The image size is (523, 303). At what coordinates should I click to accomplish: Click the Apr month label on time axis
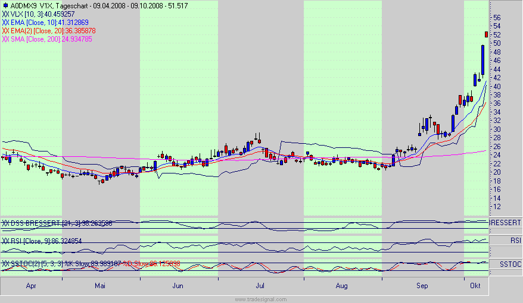(31, 286)
